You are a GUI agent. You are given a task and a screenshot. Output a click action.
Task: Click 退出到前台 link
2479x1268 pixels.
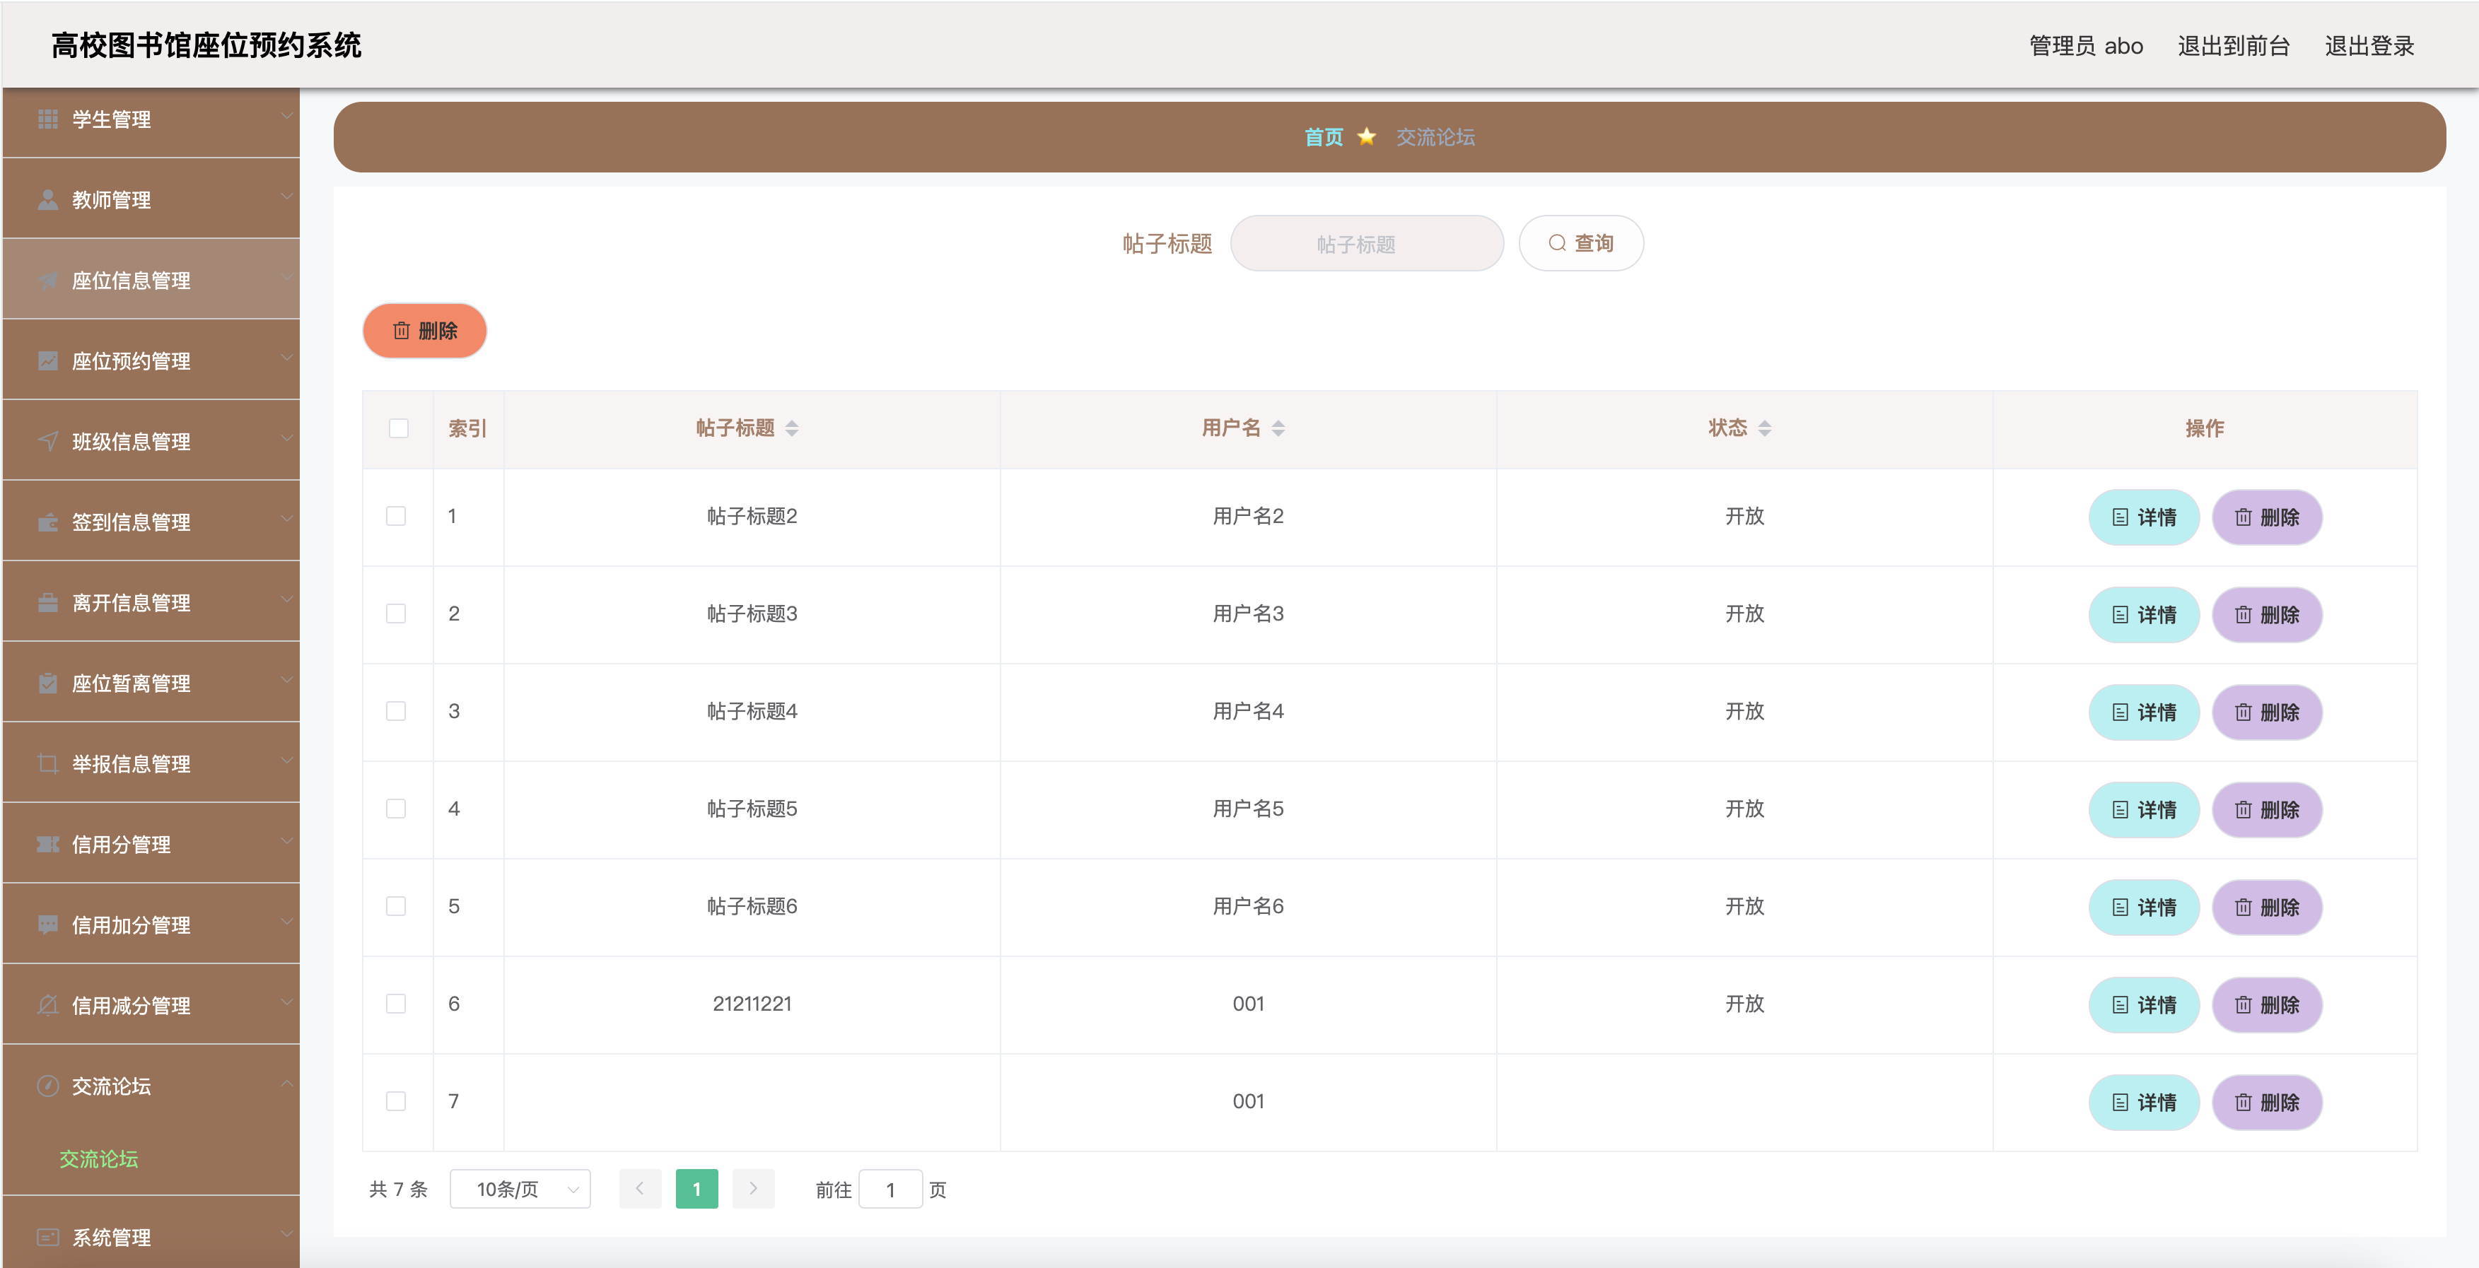pos(2234,46)
